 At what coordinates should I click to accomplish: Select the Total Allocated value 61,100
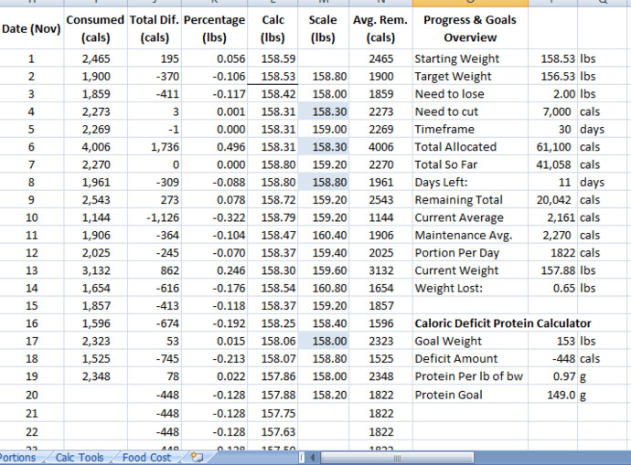552,147
